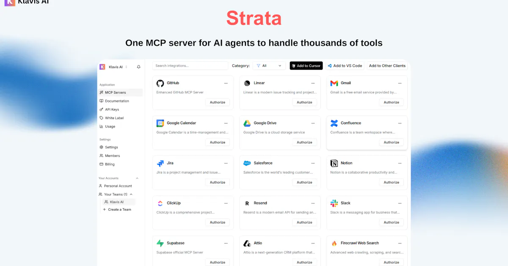Click the Confluence logo icon
The width and height of the screenshot is (508, 266).
tap(334, 123)
